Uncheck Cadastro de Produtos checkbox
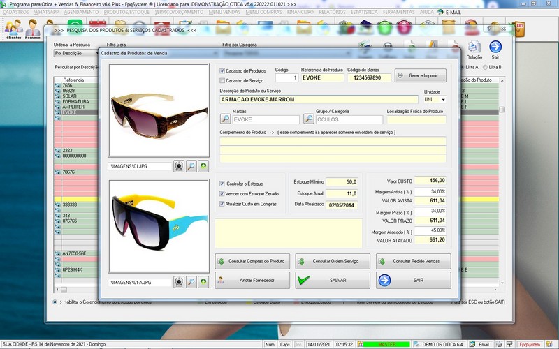The image size is (559, 349). click(x=222, y=71)
